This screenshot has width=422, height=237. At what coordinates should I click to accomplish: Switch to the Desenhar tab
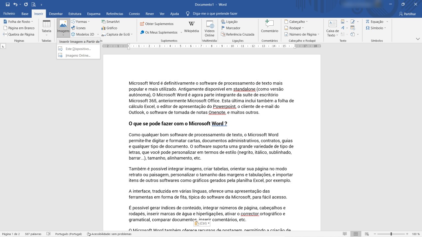[56, 14]
